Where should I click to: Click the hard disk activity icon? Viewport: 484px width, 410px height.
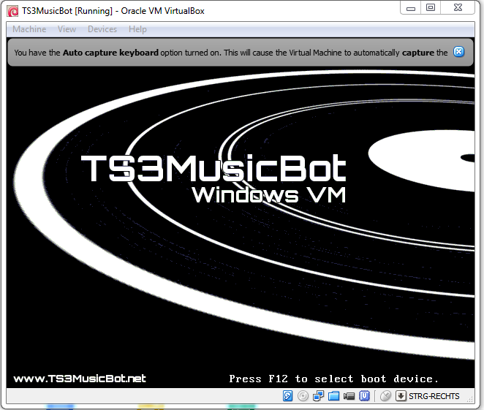coord(287,396)
